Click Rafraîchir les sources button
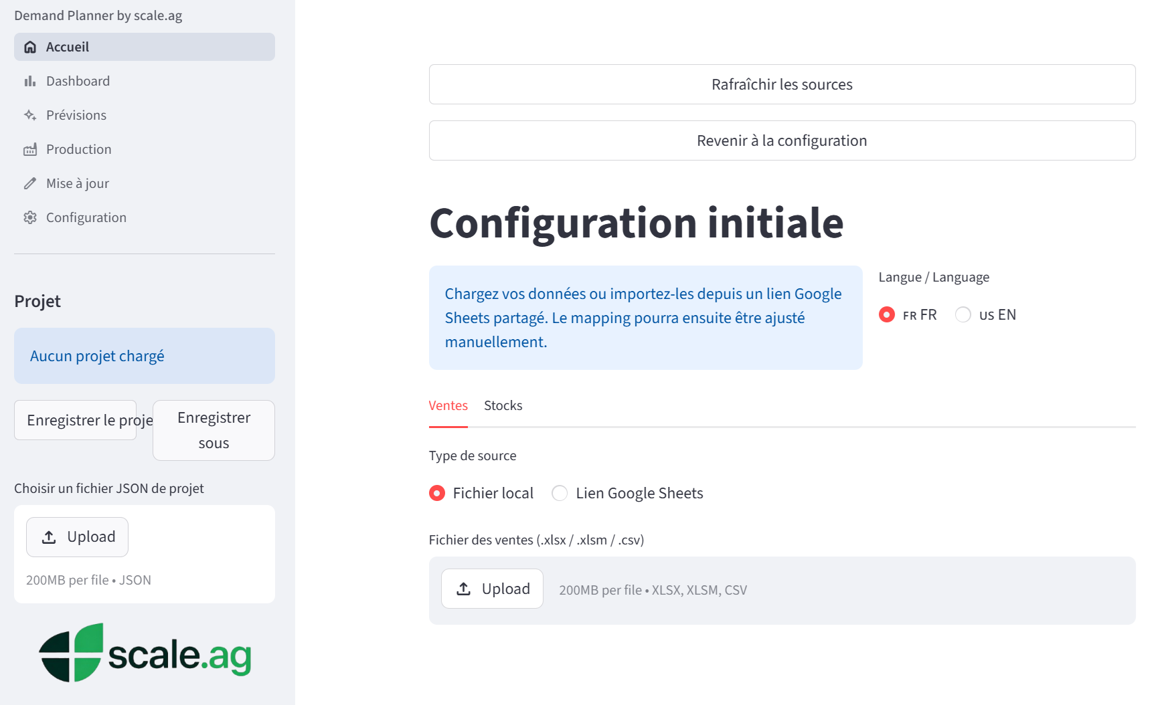The image size is (1170, 705). [782, 84]
